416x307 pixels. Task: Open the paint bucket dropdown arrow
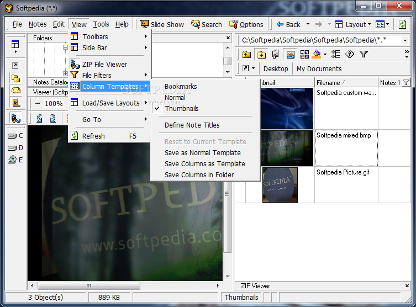coord(325,54)
